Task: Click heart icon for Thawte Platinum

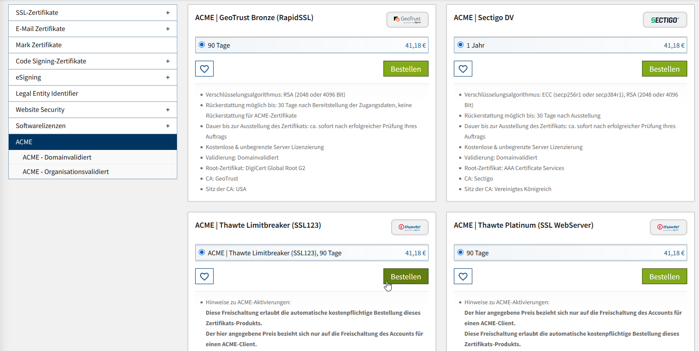Action: coord(463,276)
